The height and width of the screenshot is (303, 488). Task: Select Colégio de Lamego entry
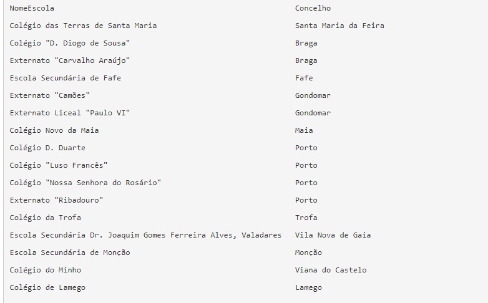coord(47,287)
